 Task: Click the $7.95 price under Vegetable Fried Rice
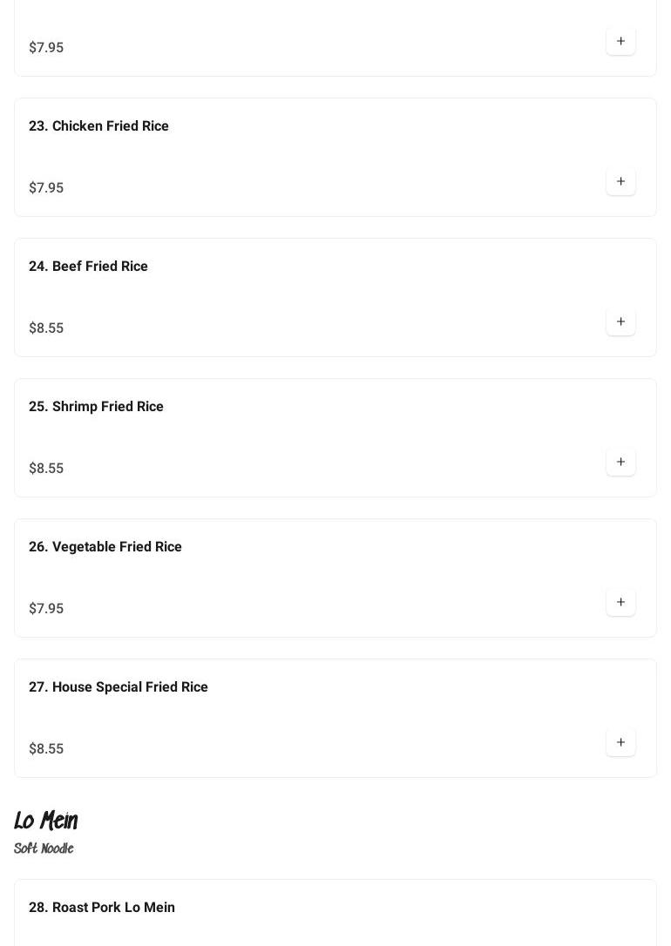pyautogui.click(x=46, y=609)
